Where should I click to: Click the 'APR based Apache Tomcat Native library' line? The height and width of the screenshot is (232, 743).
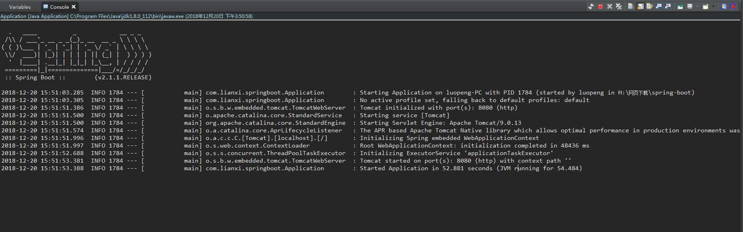pyautogui.click(x=550, y=130)
